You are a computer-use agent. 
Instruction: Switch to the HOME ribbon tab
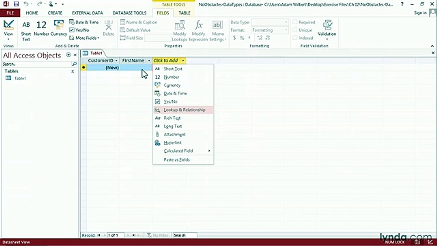tap(32, 13)
